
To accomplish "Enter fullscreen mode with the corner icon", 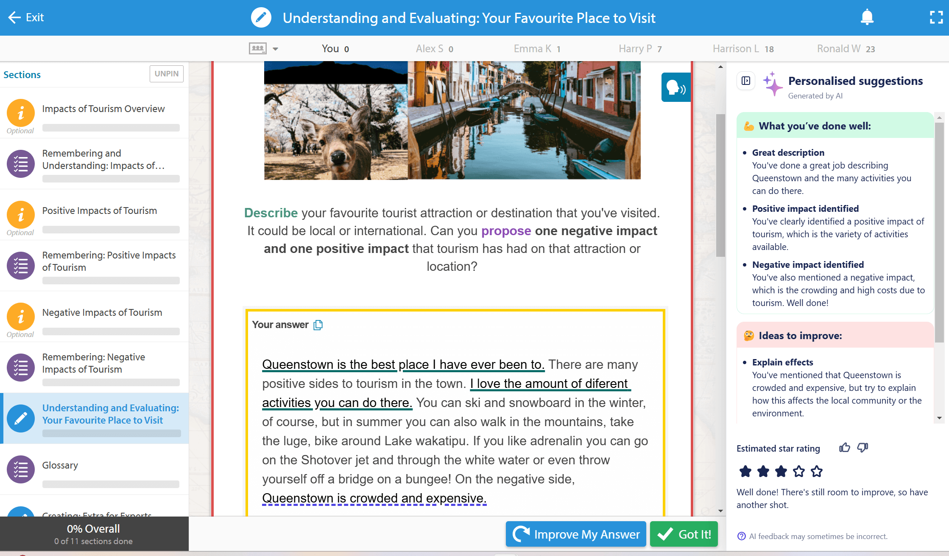I will coord(936,17).
